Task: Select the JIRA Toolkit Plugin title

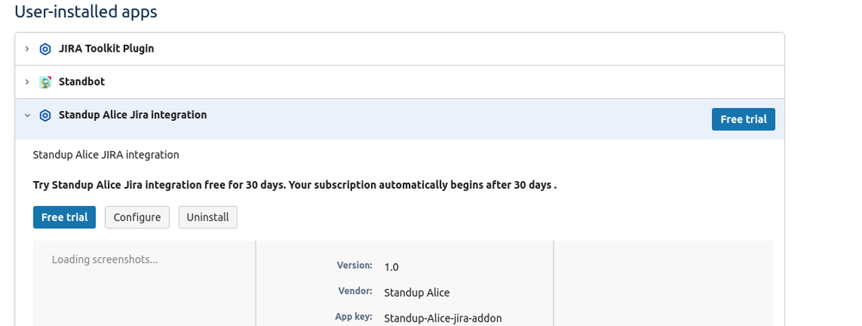Action: pos(106,48)
